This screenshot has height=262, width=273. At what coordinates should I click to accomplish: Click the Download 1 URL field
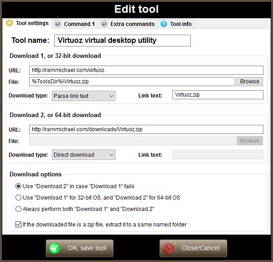[146, 70]
